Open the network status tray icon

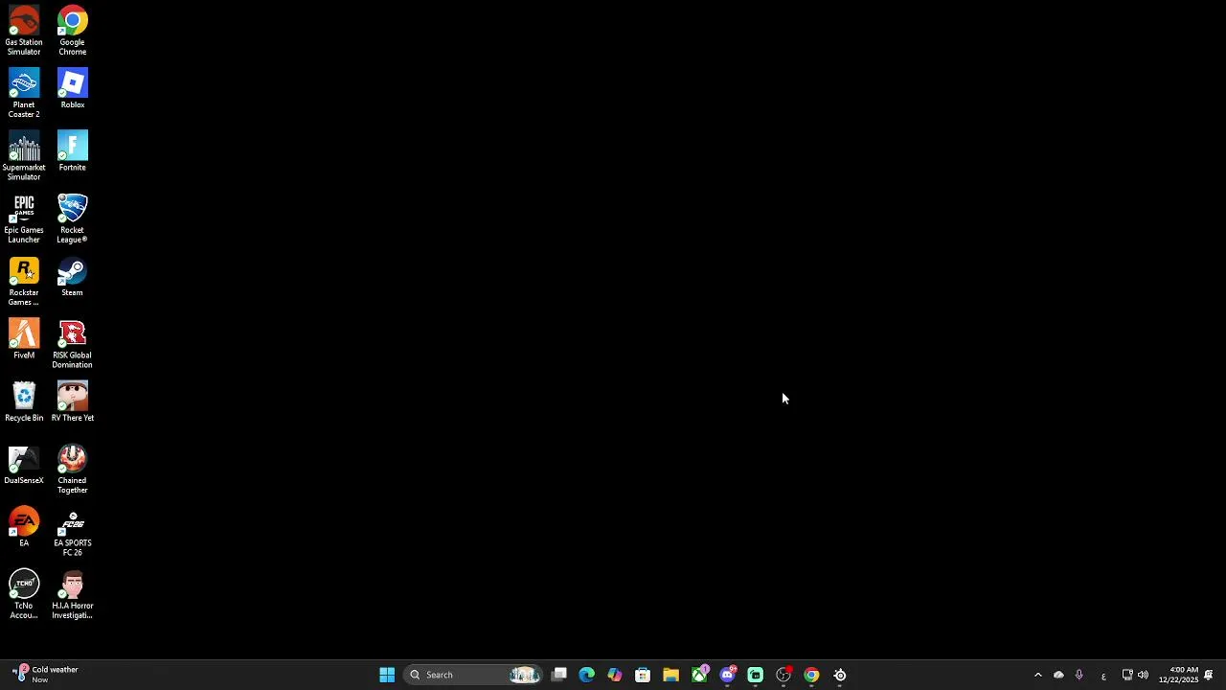tap(1127, 675)
